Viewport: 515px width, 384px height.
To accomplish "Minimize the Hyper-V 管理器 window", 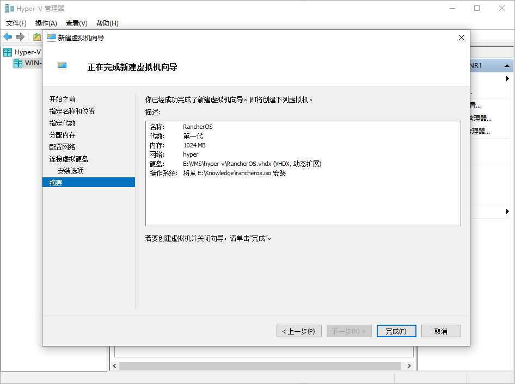I will pyautogui.click(x=452, y=8).
